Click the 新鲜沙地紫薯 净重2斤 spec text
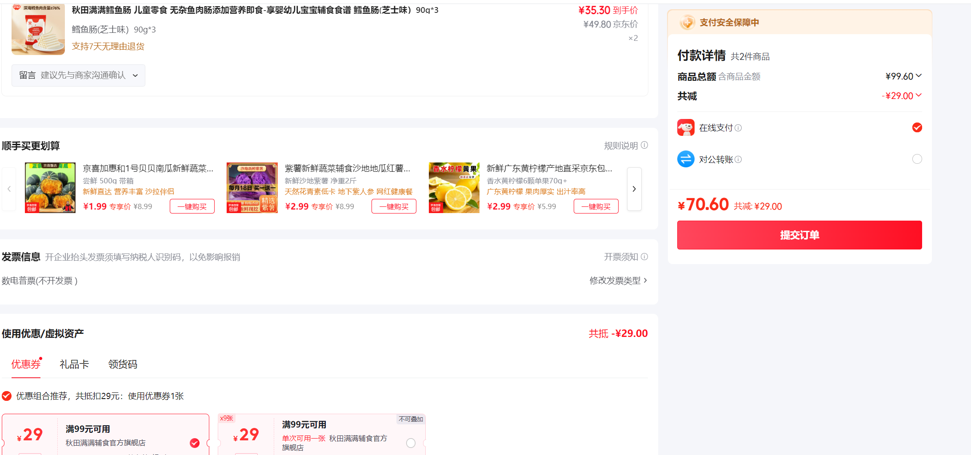Screen dimensions: 971x455 [320, 181]
